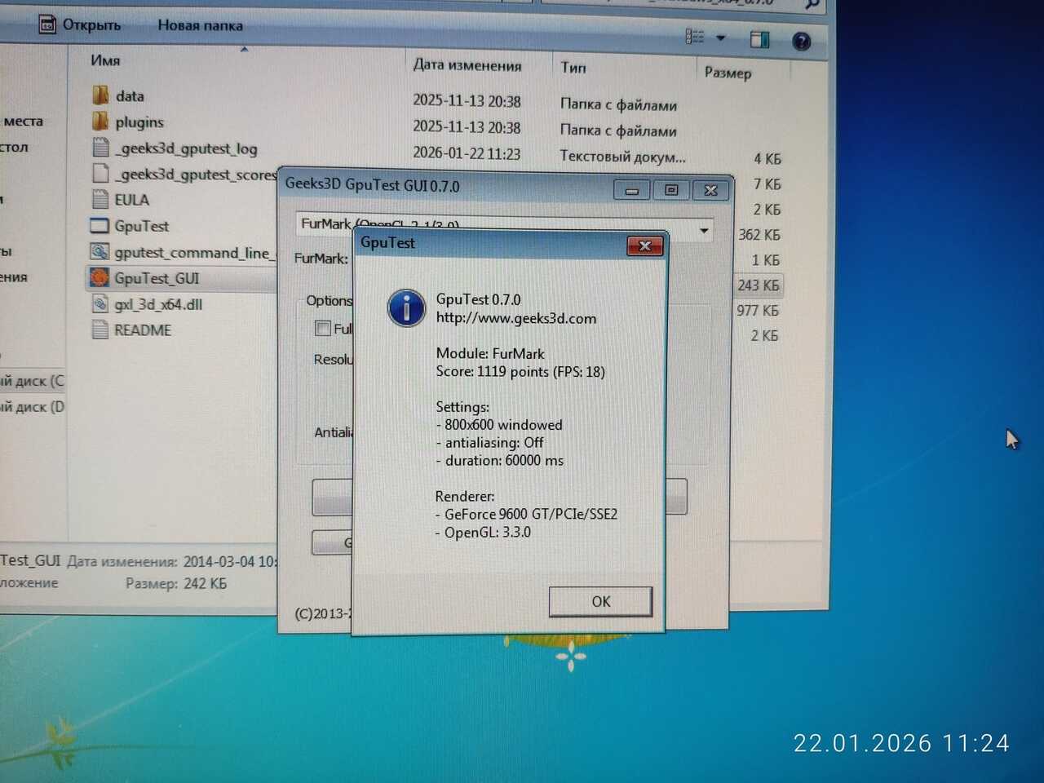Viewport: 1044px width, 783px height.
Task: Click the 7 КБ size cell
Action: point(768,184)
